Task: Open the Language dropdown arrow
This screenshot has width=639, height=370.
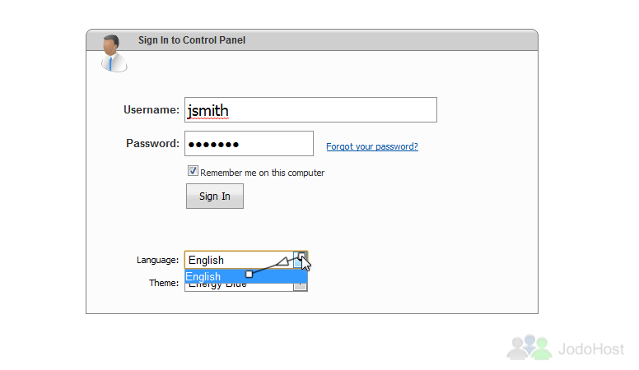Action: tap(301, 260)
